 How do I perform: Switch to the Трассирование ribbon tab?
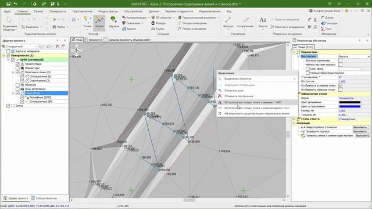82,11
